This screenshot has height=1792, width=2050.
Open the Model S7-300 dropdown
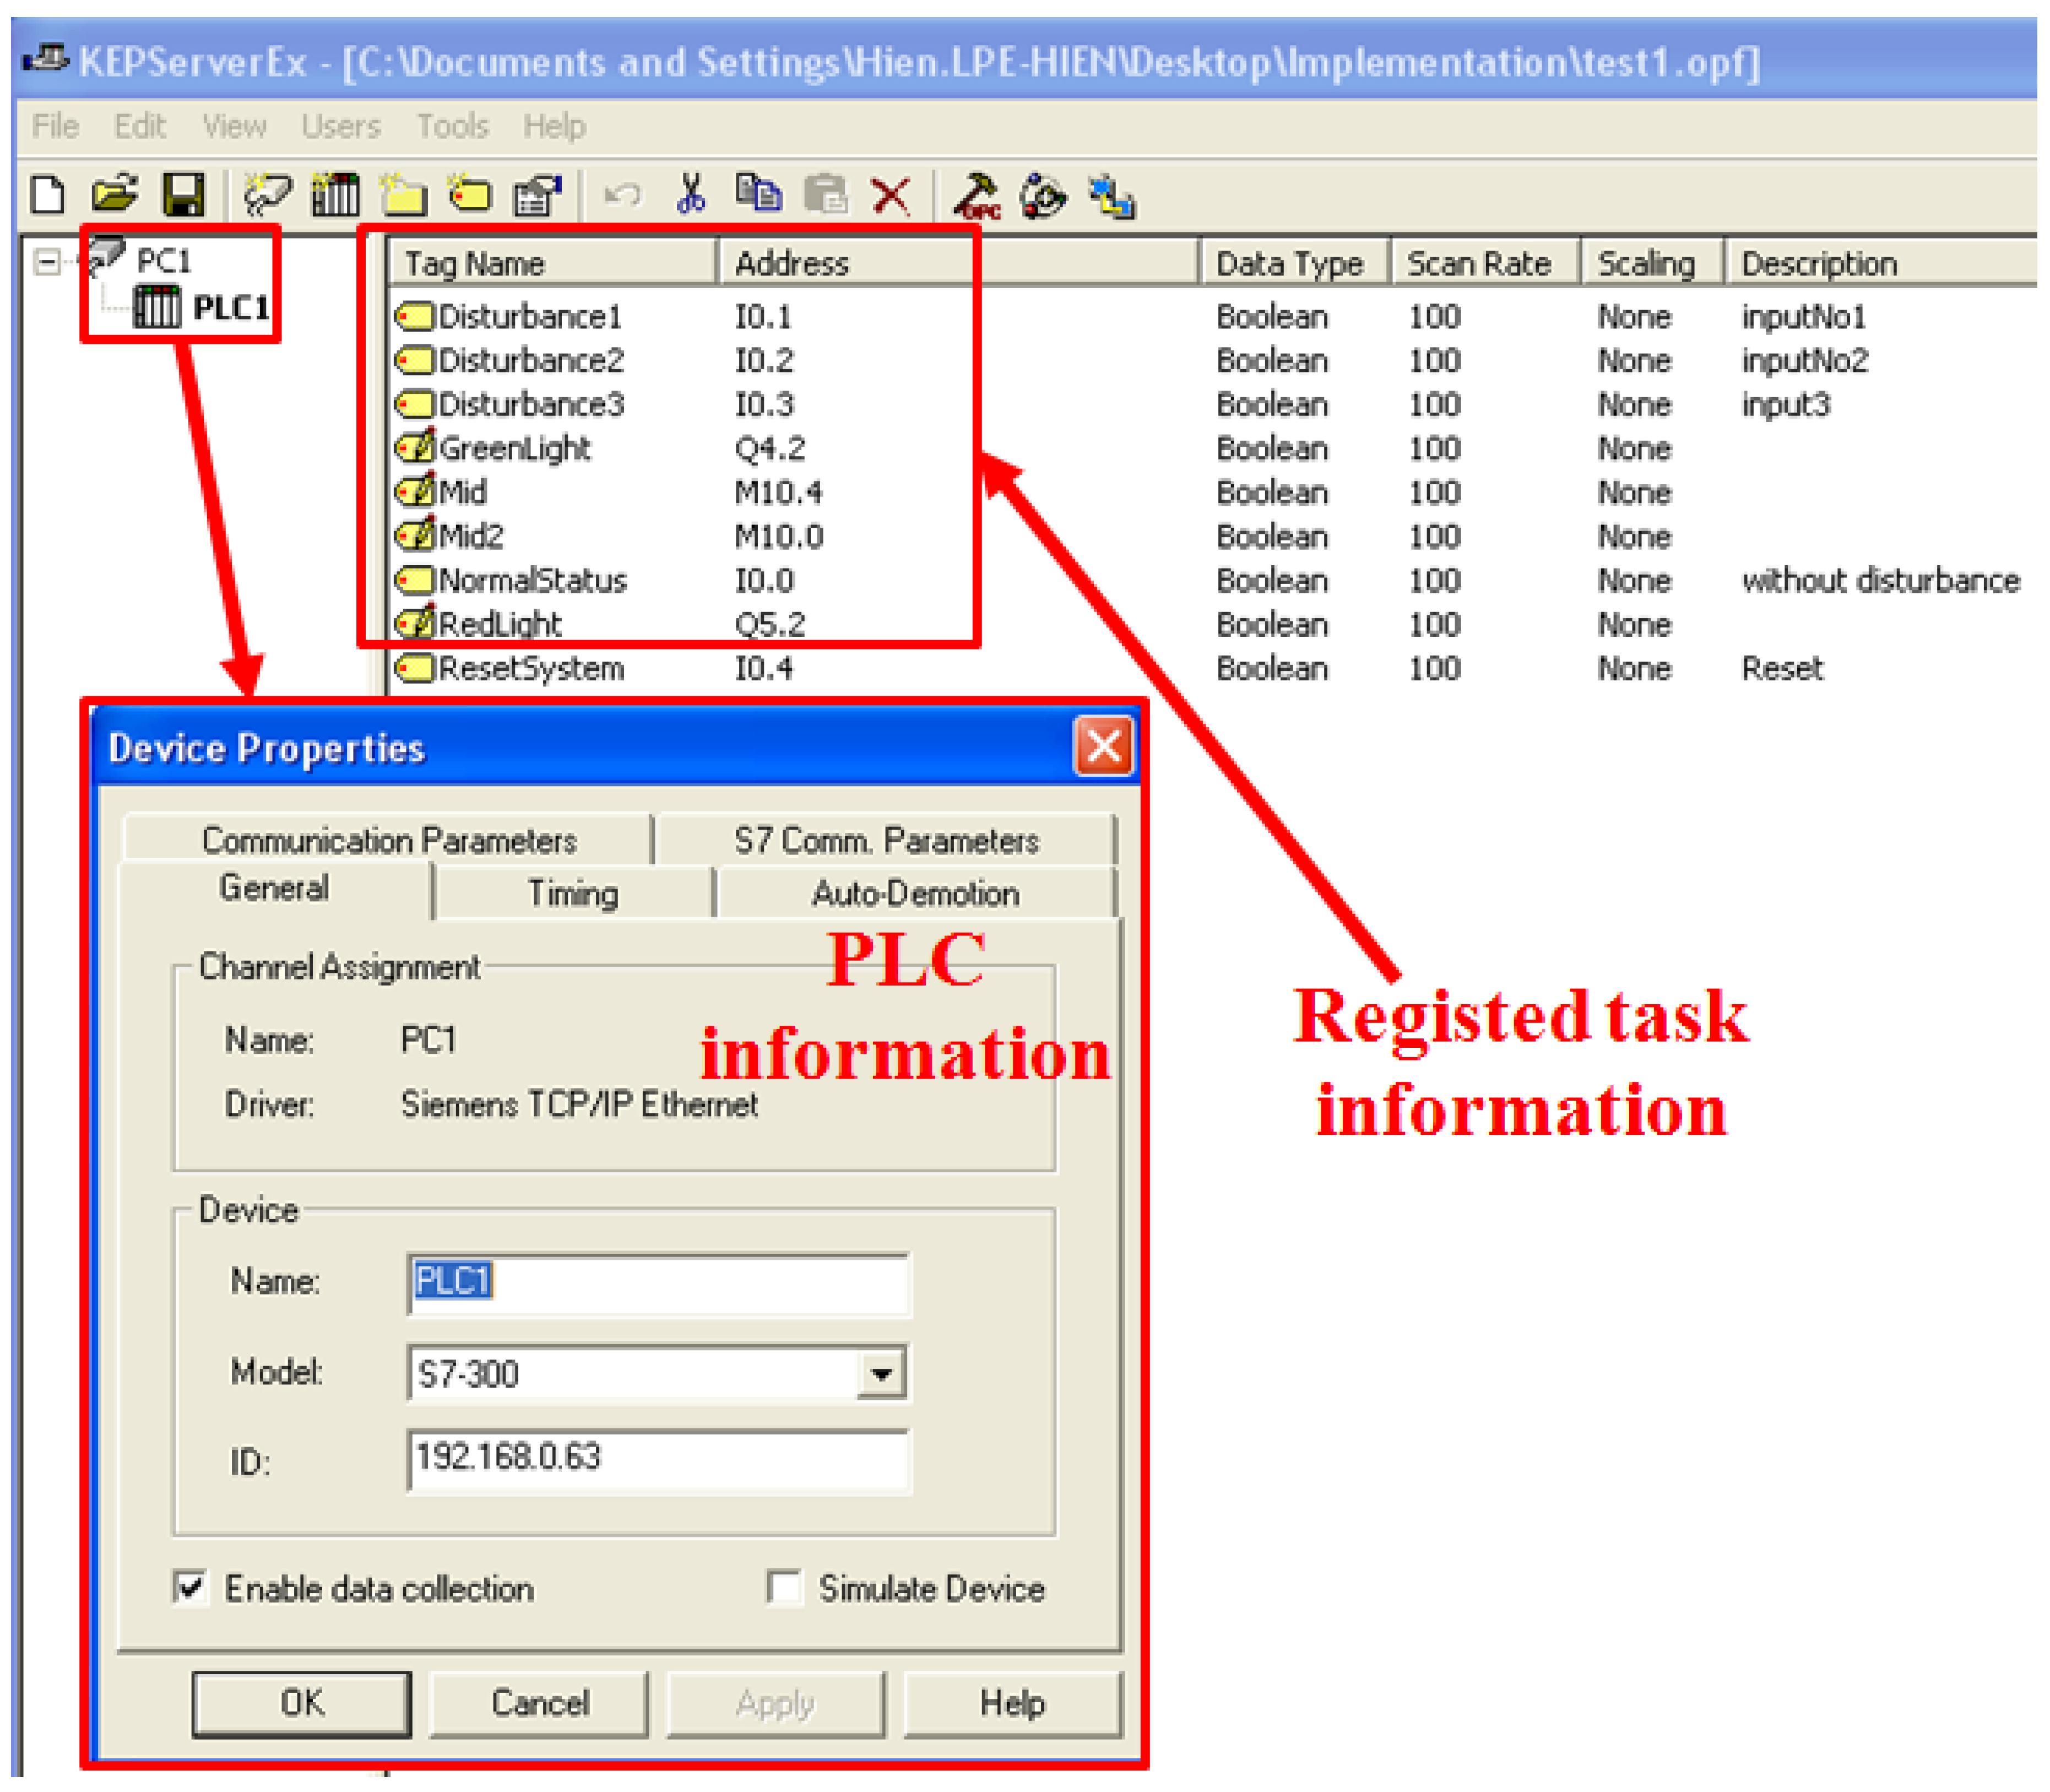(x=880, y=1373)
